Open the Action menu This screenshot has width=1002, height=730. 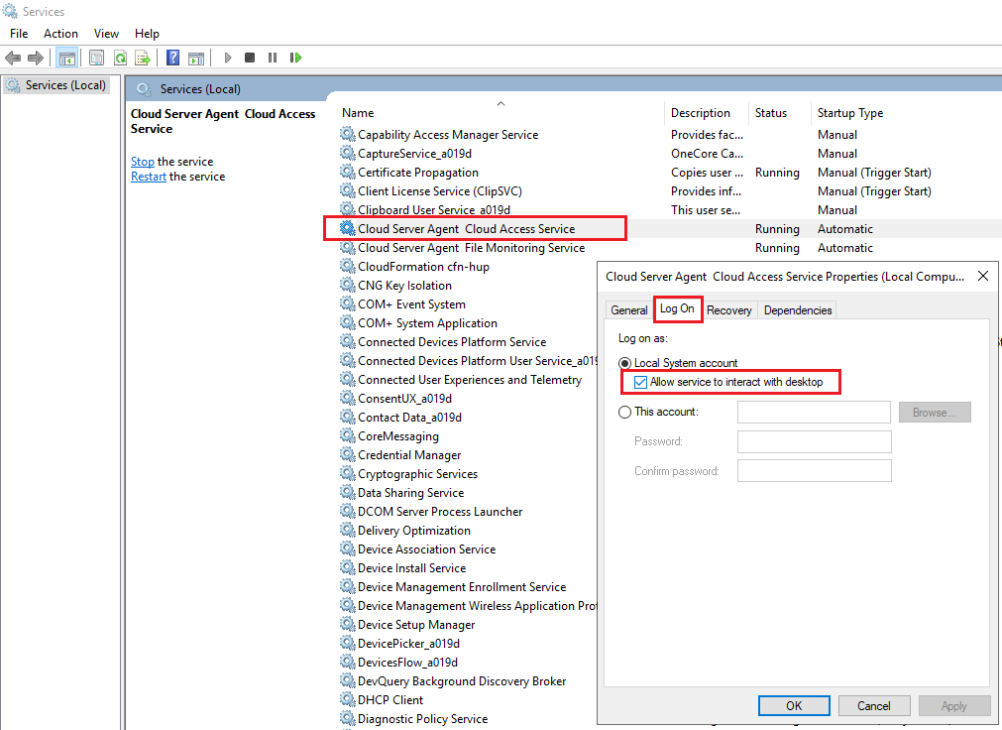tap(60, 34)
